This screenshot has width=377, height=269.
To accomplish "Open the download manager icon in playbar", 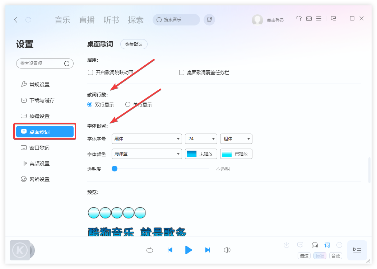I will coord(286,245).
